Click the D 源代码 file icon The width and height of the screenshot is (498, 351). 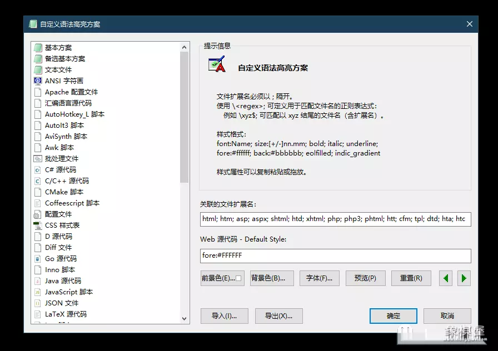tap(38, 237)
